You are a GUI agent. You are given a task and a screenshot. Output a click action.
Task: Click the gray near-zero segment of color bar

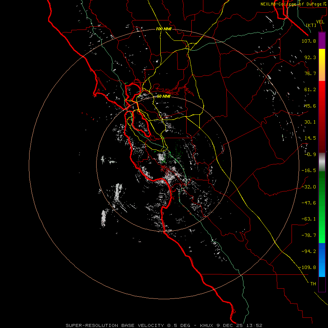(322, 161)
